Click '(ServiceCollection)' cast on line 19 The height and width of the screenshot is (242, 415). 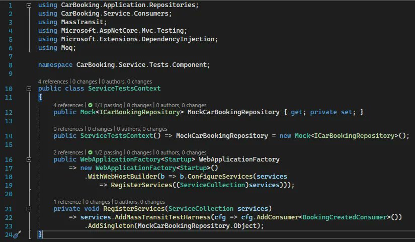click(x=212, y=185)
